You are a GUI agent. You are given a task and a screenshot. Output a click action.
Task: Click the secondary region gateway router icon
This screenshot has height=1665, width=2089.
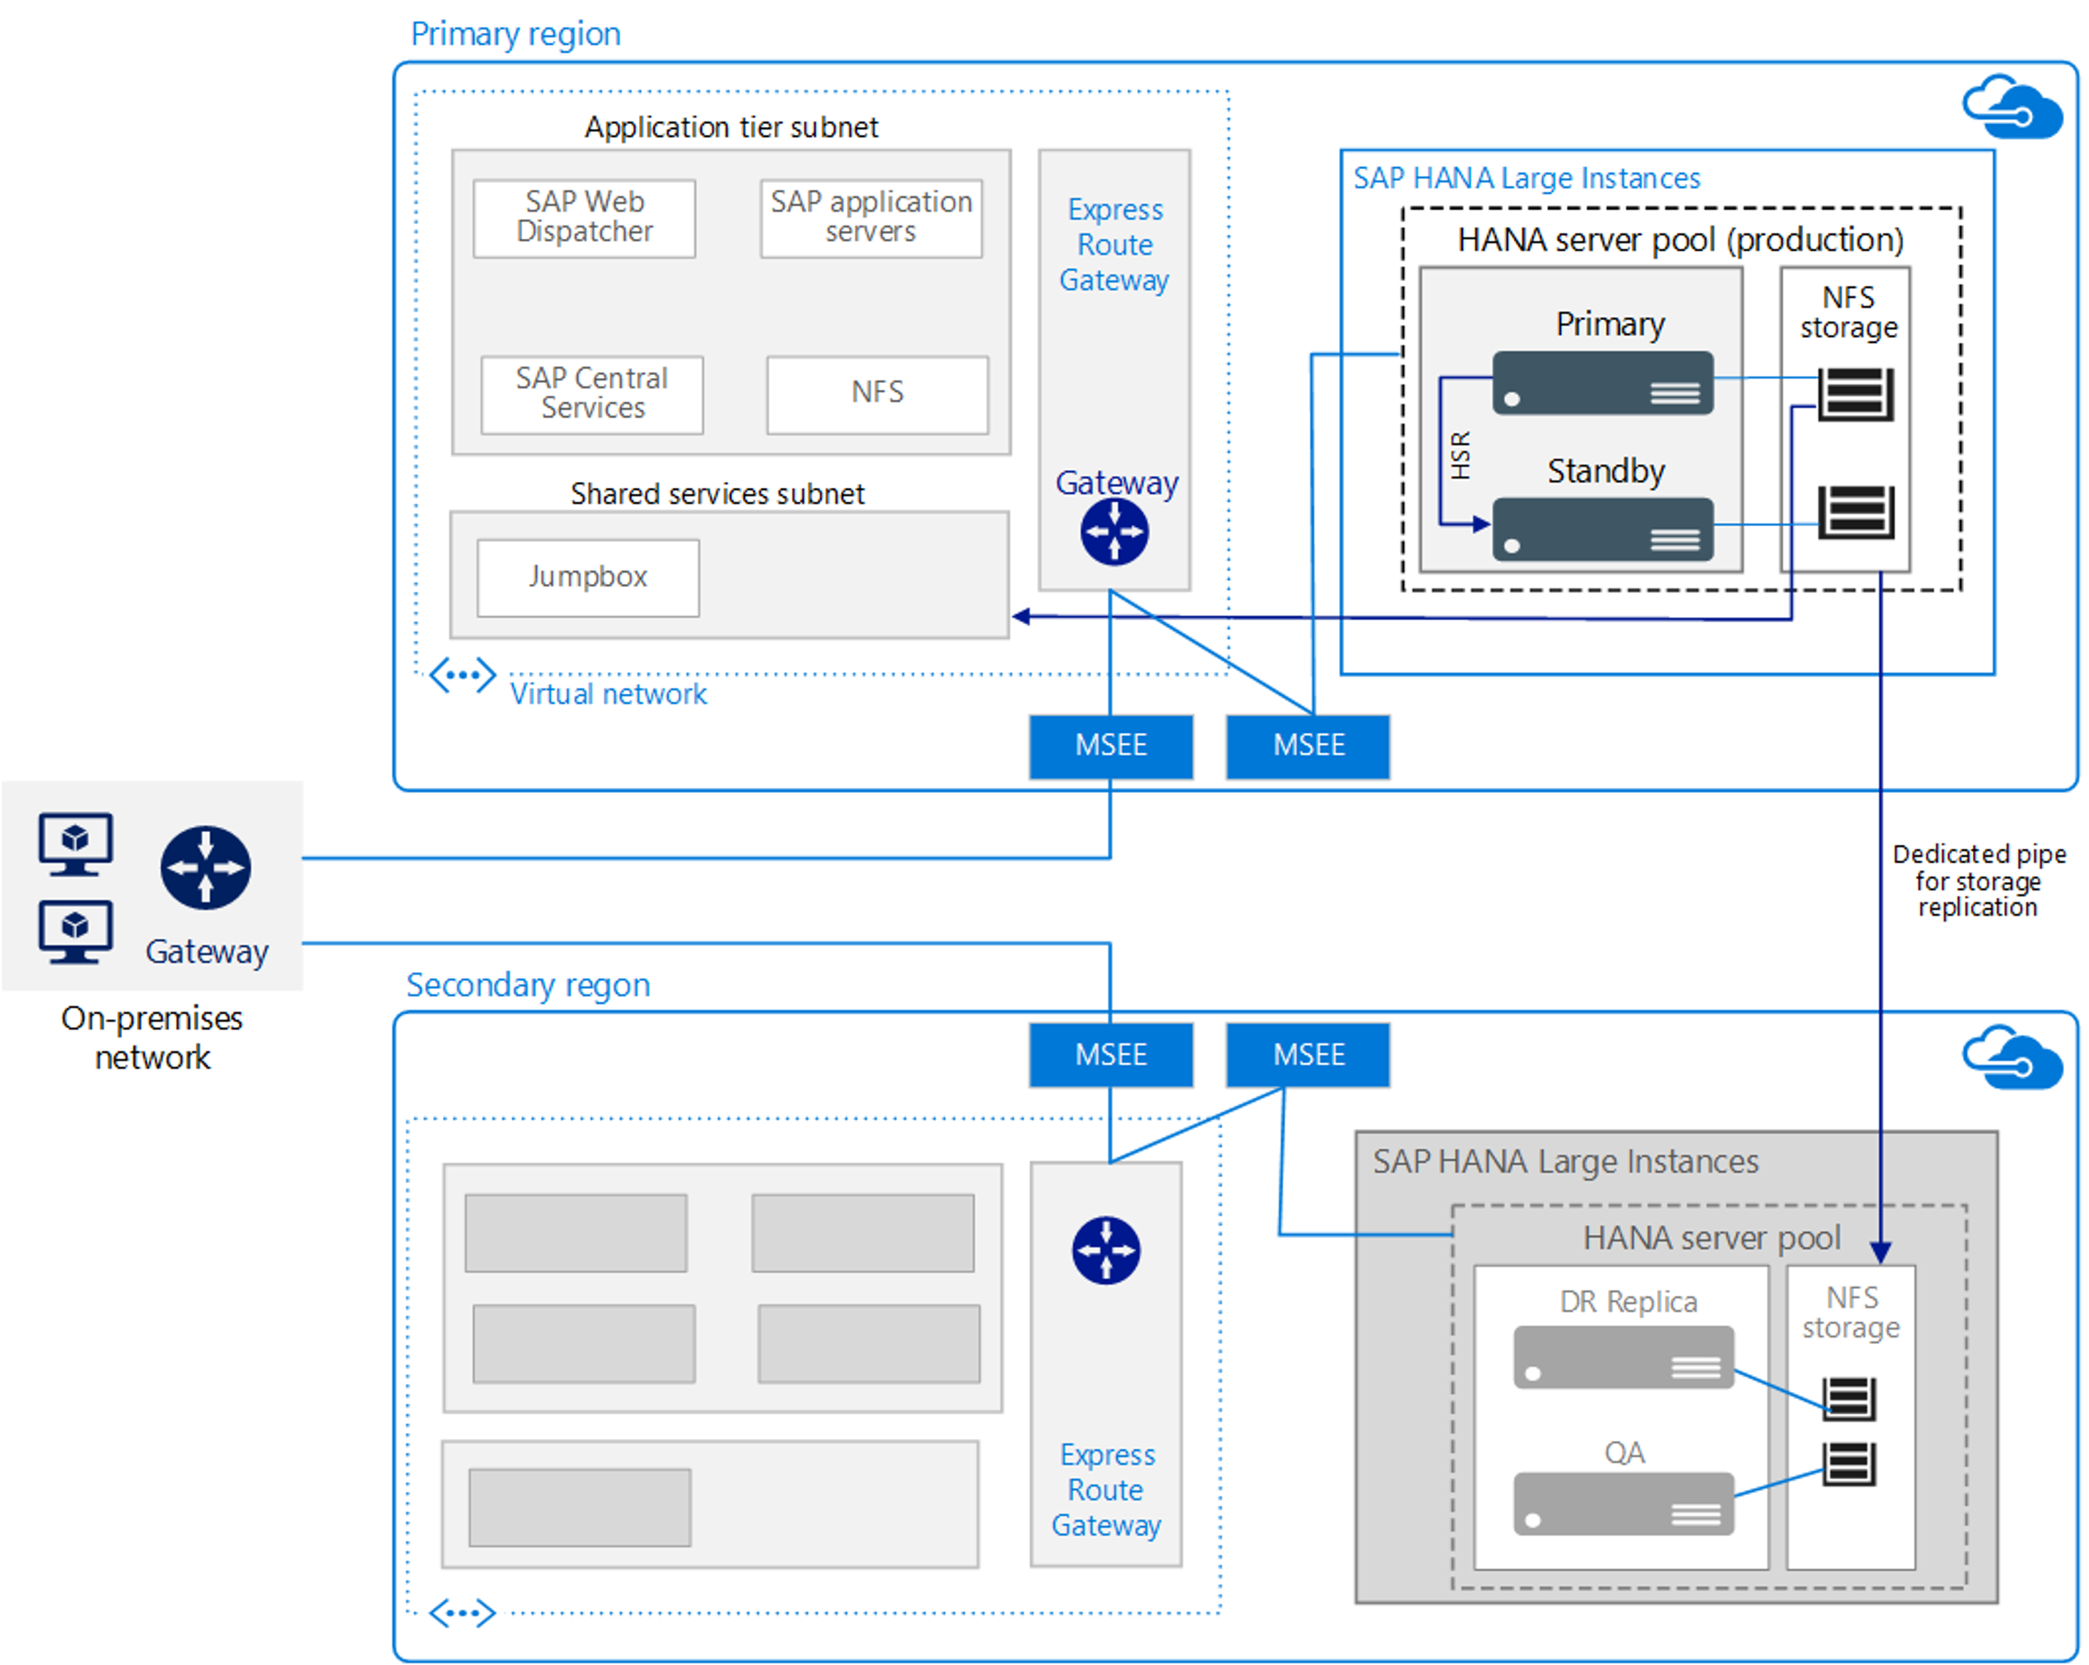(1106, 1250)
